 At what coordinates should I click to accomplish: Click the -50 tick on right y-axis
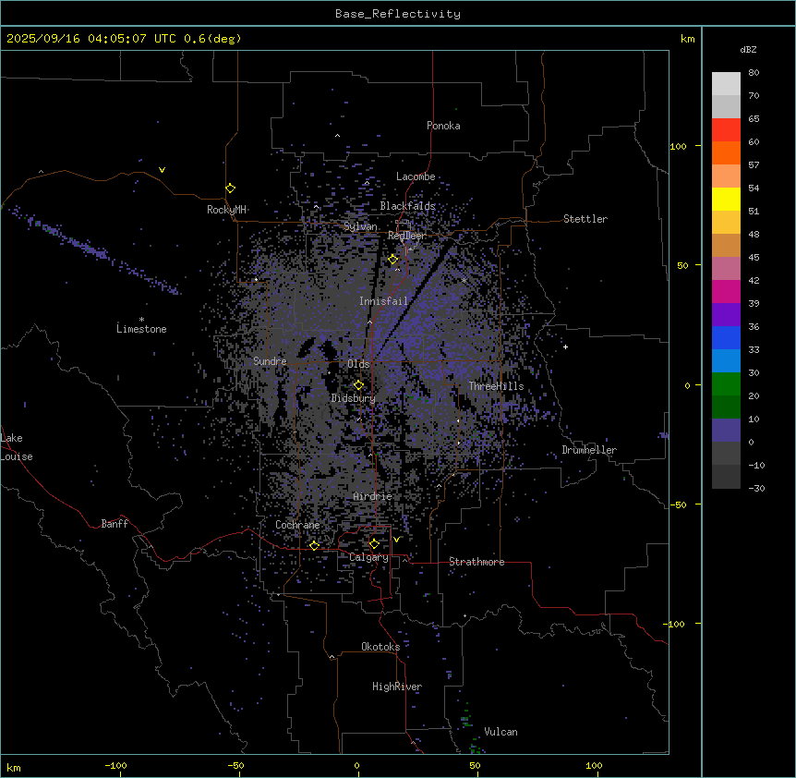point(678,504)
